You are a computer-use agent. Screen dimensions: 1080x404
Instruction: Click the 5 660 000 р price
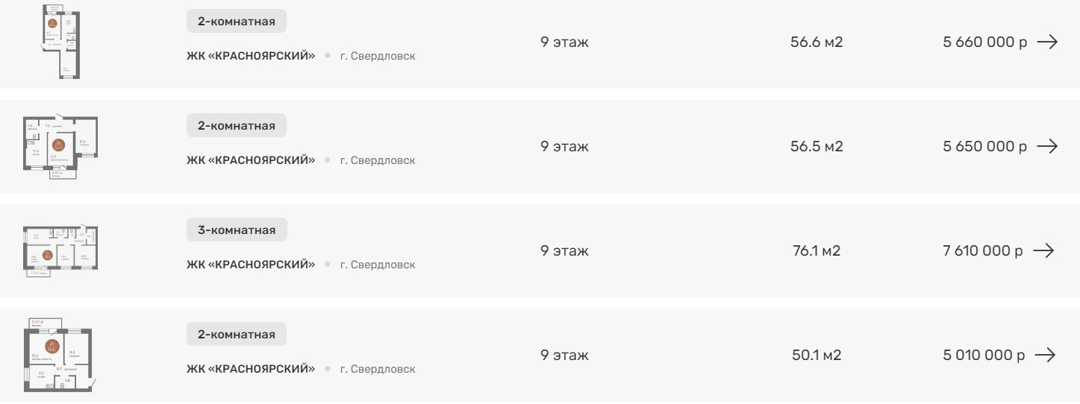(x=984, y=42)
